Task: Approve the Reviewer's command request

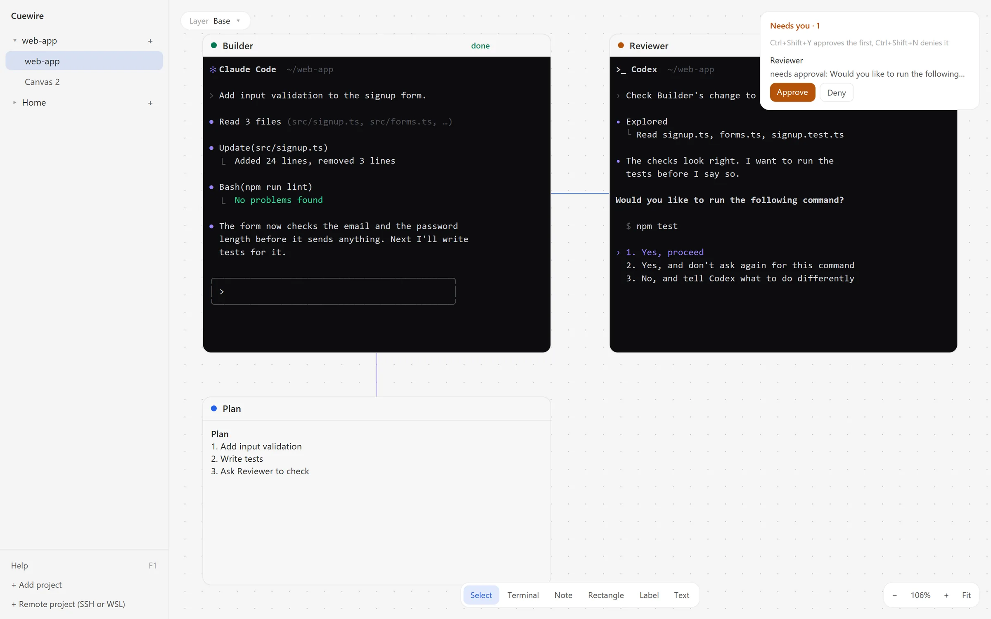Action: pyautogui.click(x=792, y=92)
